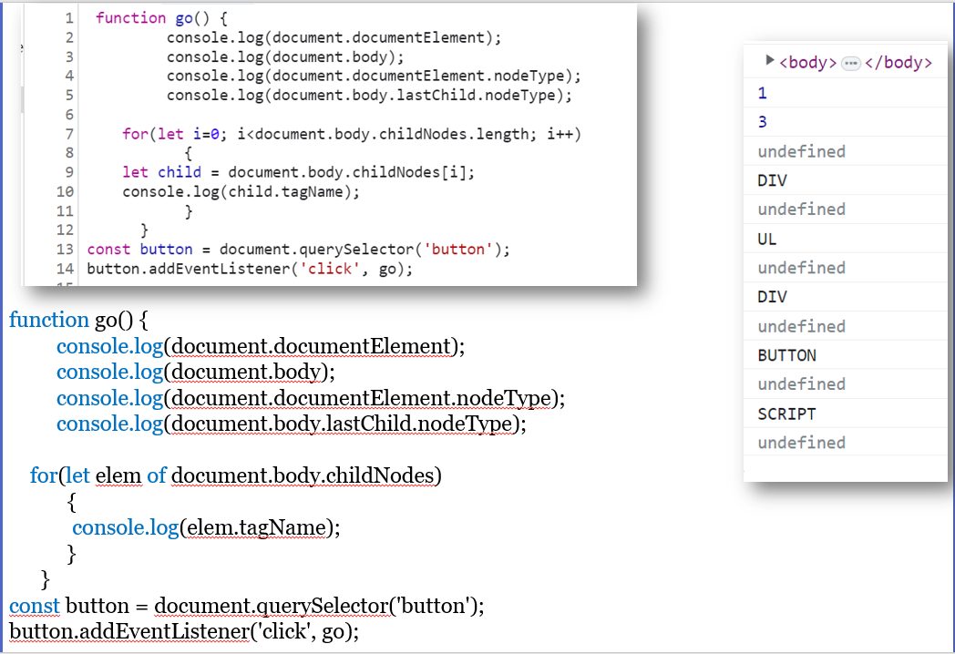Image resolution: width=955 pixels, height=654 pixels.
Task: Click console.log(elem.tagName) in lower code text
Action: [205, 527]
